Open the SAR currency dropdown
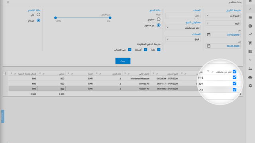Image resolution: width=255 pixels, height=143 pixels. click(x=183, y=39)
